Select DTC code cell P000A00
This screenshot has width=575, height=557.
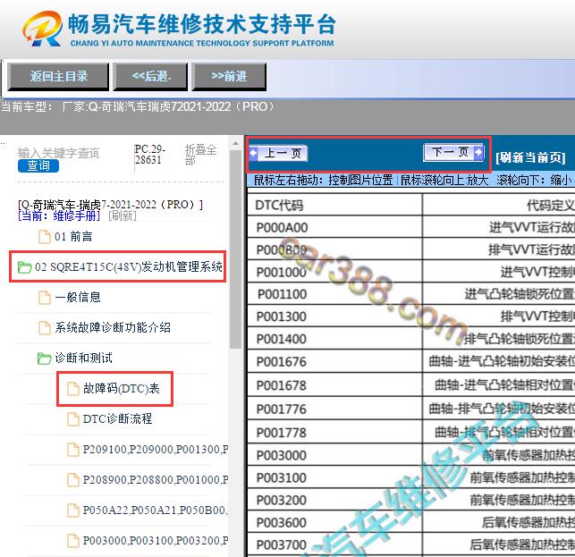point(334,227)
